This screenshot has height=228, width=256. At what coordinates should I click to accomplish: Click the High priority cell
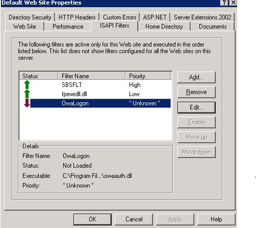tap(135, 85)
